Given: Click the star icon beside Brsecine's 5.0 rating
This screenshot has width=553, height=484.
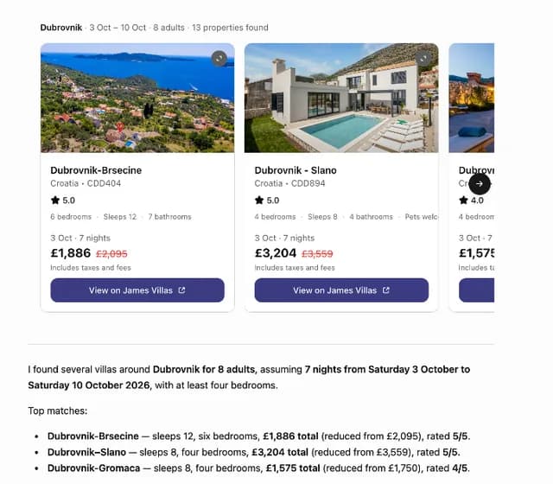Looking at the screenshot, I should [x=55, y=201].
